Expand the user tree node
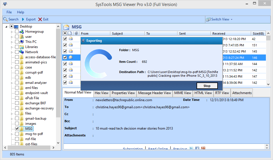 pos(12,37)
